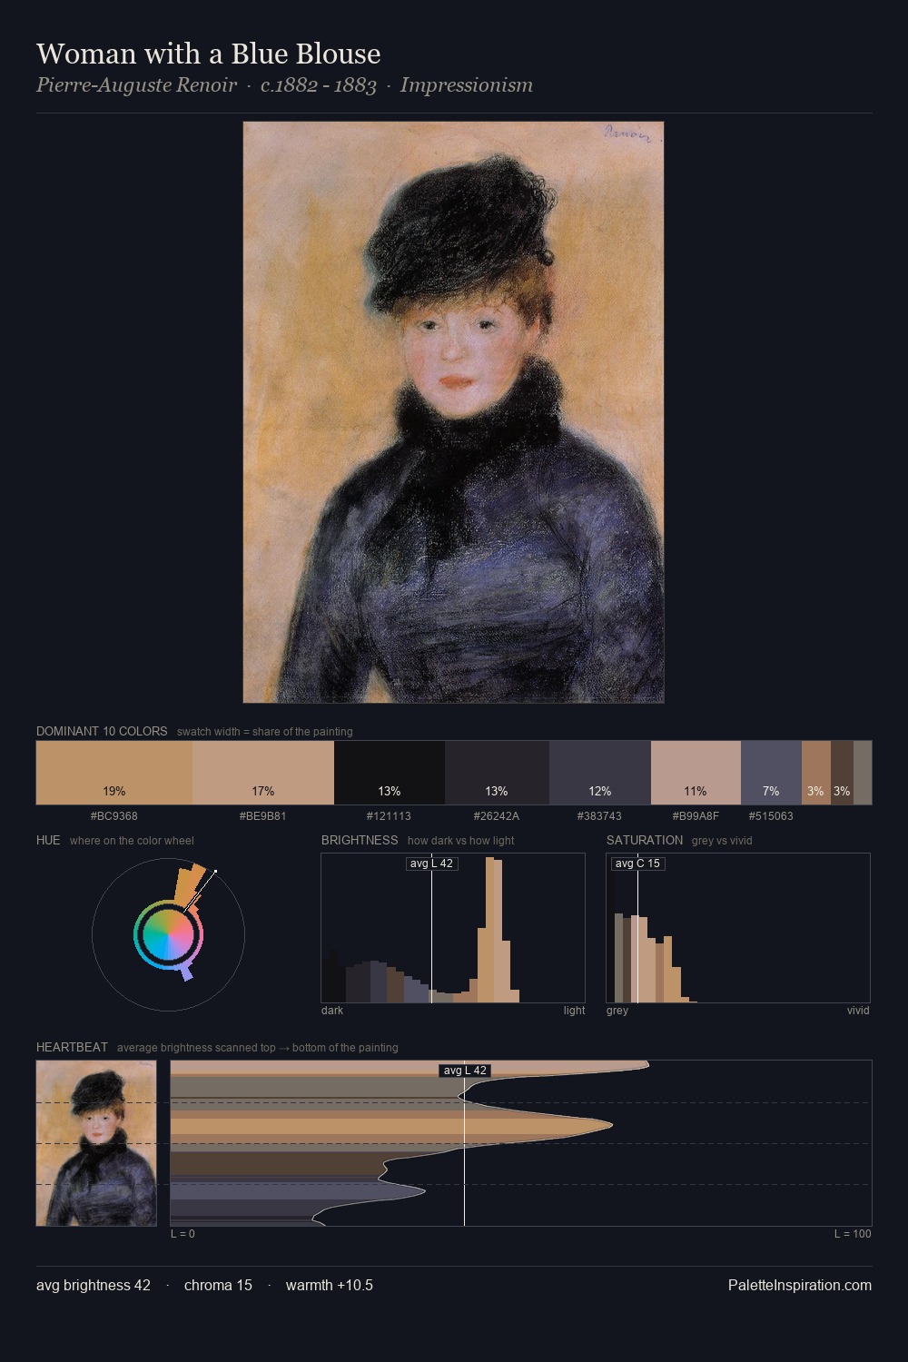Select the #B99A8F pink-beige swatch at 11%
The width and height of the screenshot is (908, 1362).
pyautogui.click(x=696, y=773)
